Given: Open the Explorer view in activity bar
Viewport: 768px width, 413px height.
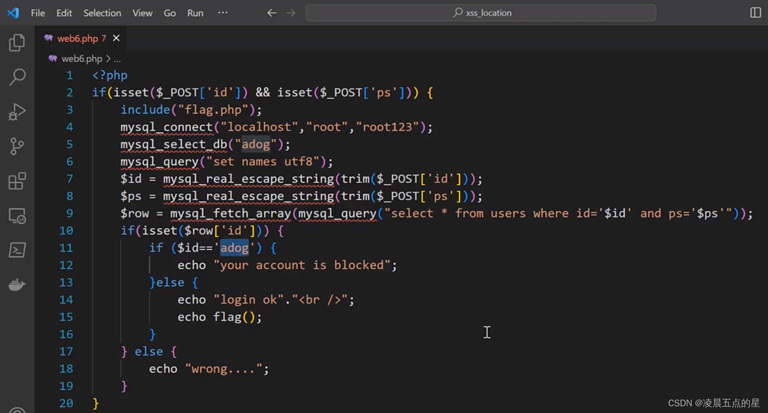Looking at the screenshot, I should tap(17, 43).
